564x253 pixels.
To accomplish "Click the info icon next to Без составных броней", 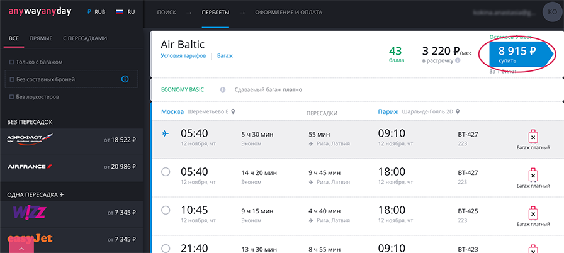I will (125, 79).
